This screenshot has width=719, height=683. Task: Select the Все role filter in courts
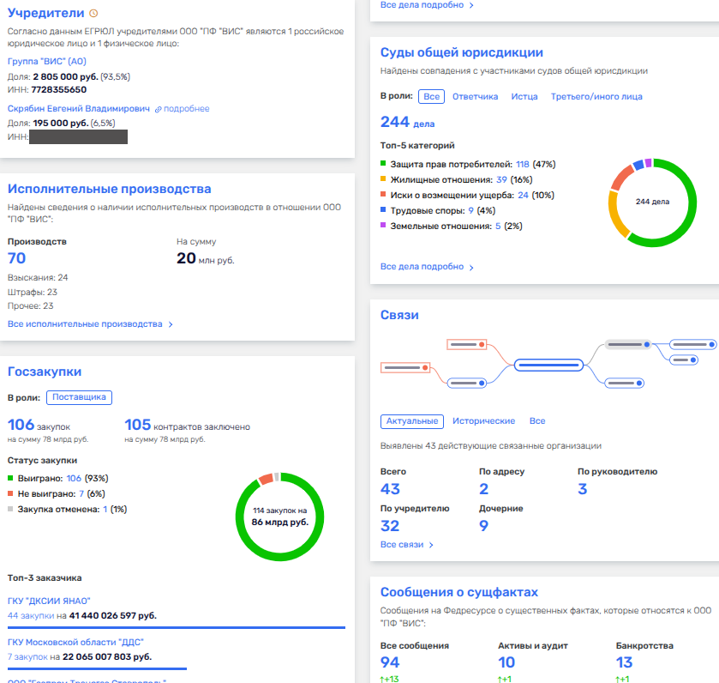(x=432, y=96)
